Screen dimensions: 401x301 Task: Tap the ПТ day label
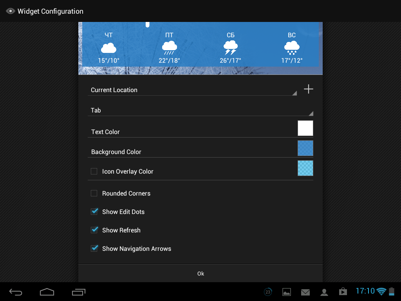click(x=169, y=35)
